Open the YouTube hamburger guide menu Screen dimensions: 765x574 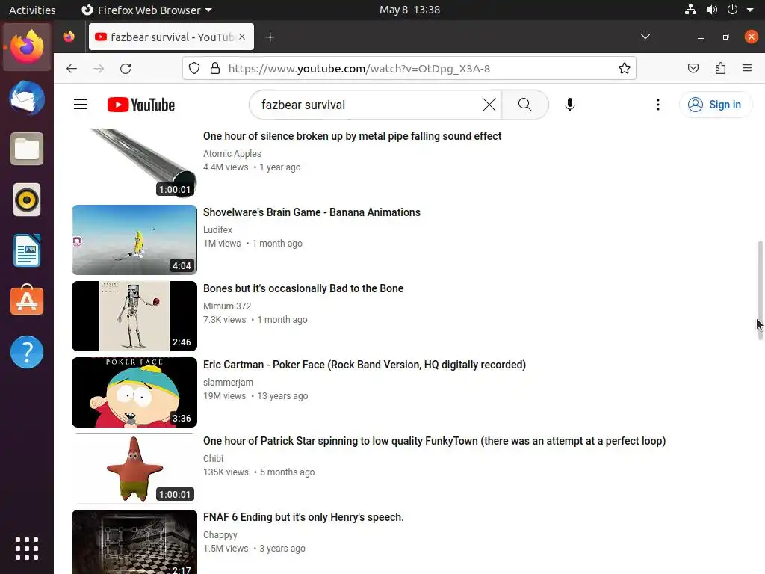81,105
